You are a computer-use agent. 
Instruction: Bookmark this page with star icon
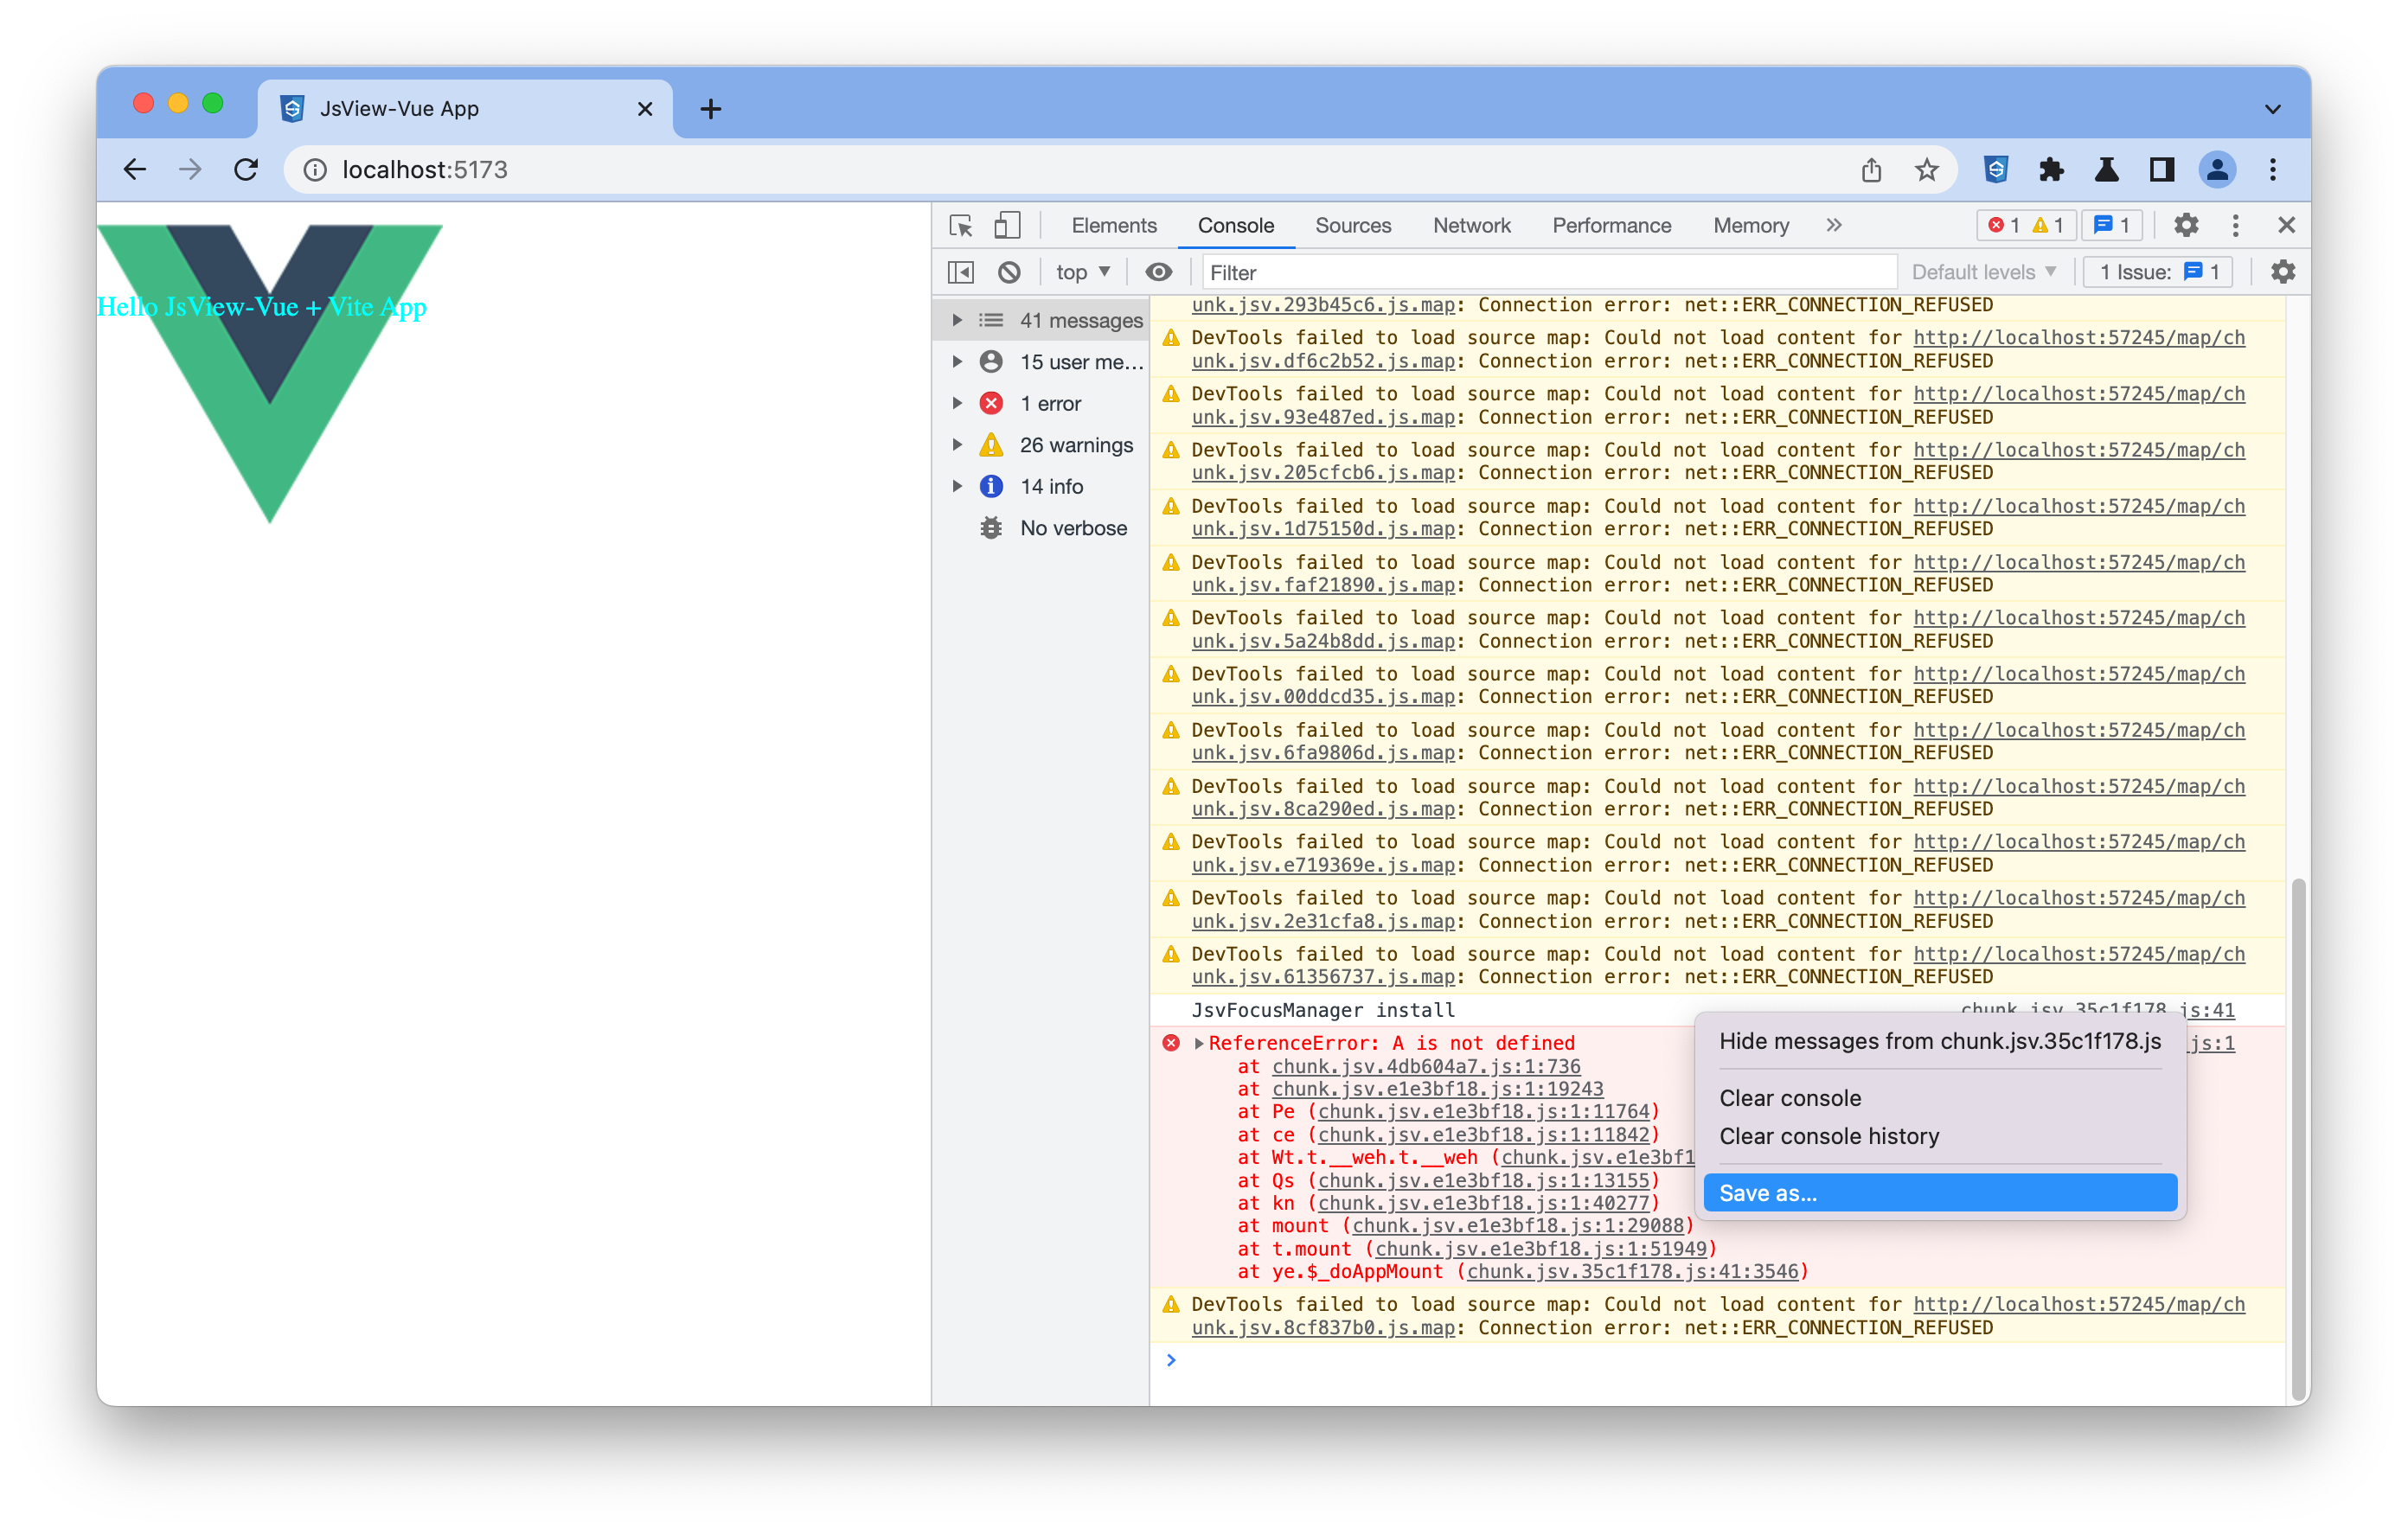pos(1927,170)
